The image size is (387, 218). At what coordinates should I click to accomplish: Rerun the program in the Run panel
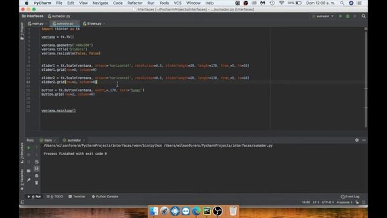point(28,148)
